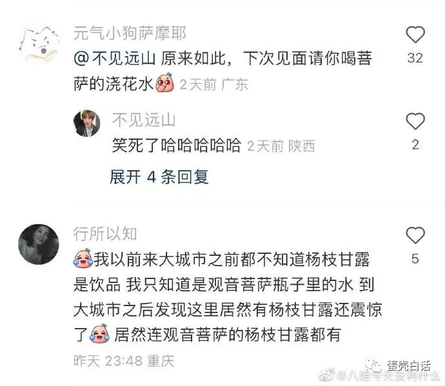Open 元气小狗萨摩耶's dog avatar
The width and height of the screenshot is (445, 386).
tap(39, 44)
